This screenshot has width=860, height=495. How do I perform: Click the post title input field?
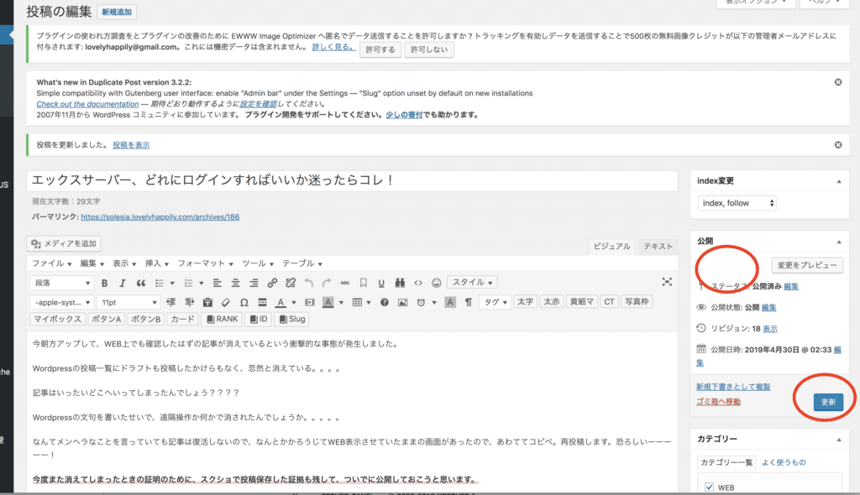click(x=352, y=180)
